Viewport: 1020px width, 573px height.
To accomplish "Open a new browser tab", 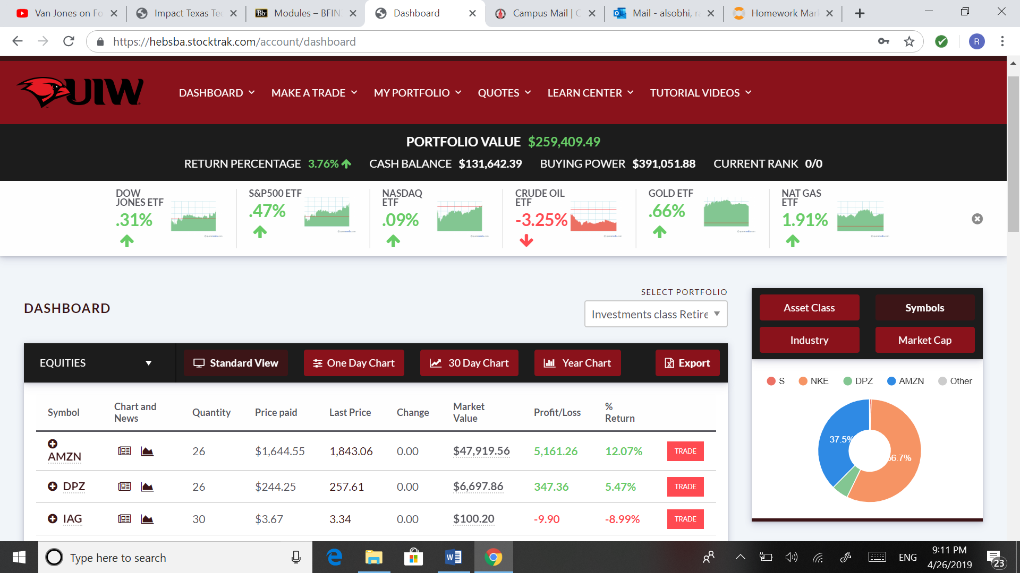I will tap(860, 13).
